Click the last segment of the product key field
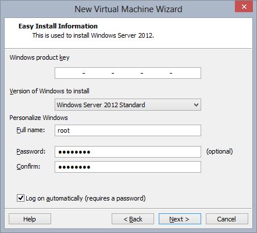 (x=186, y=73)
